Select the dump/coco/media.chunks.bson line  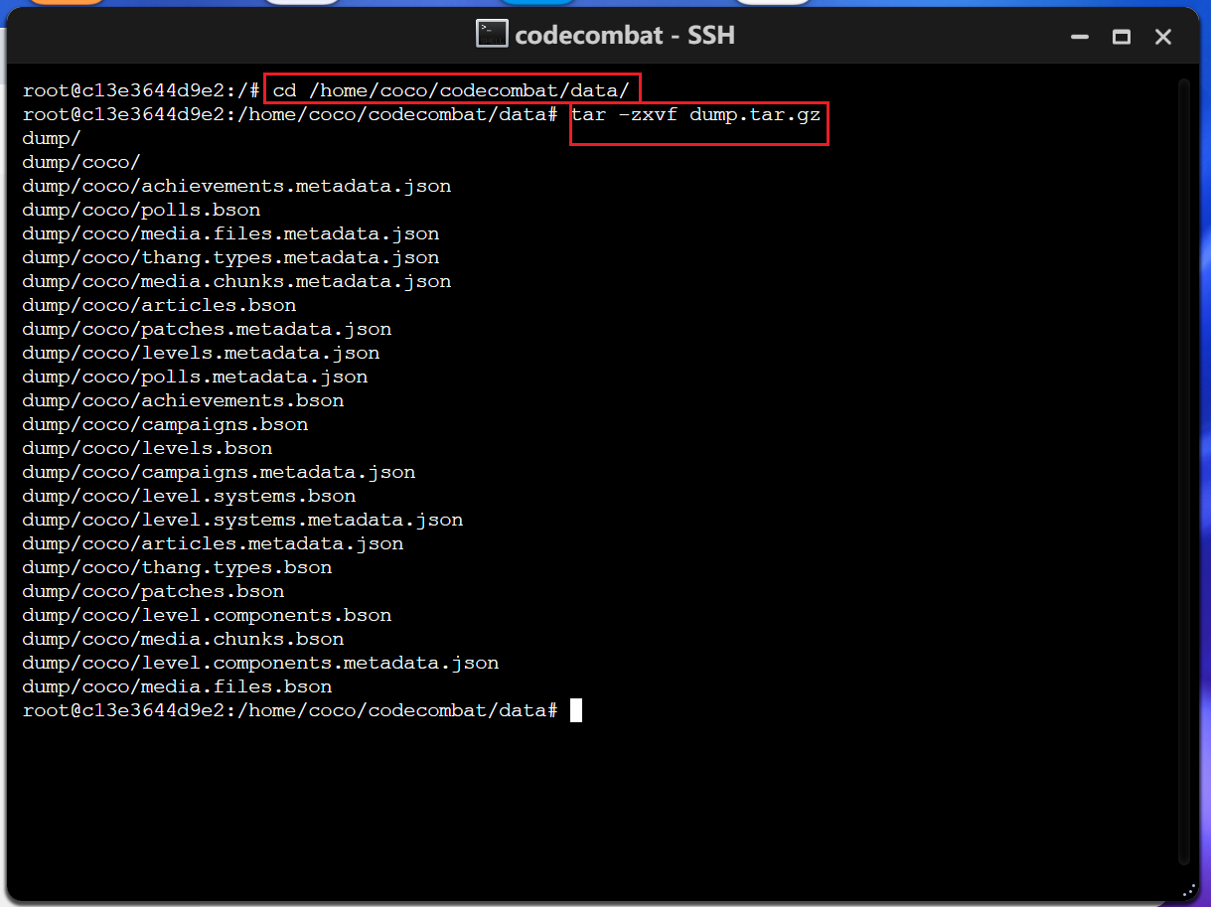click(183, 639)
